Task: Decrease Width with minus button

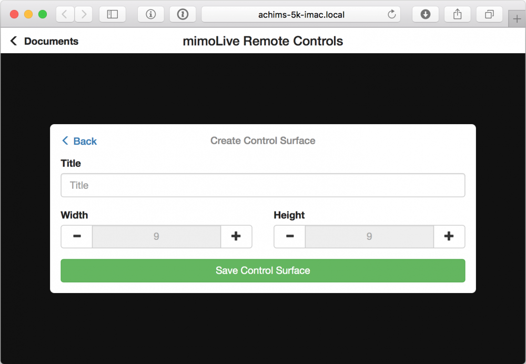Action: tap(77, 237)
